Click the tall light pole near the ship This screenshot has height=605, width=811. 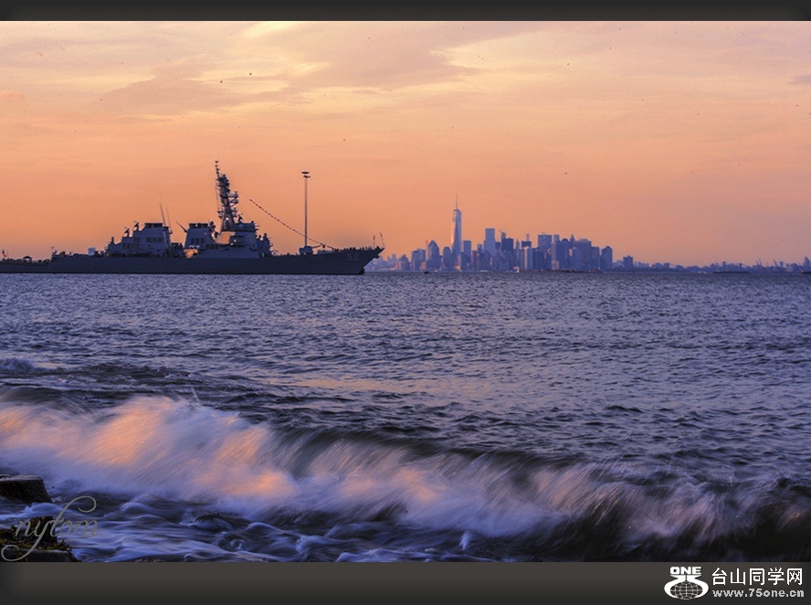click(305, 210)
